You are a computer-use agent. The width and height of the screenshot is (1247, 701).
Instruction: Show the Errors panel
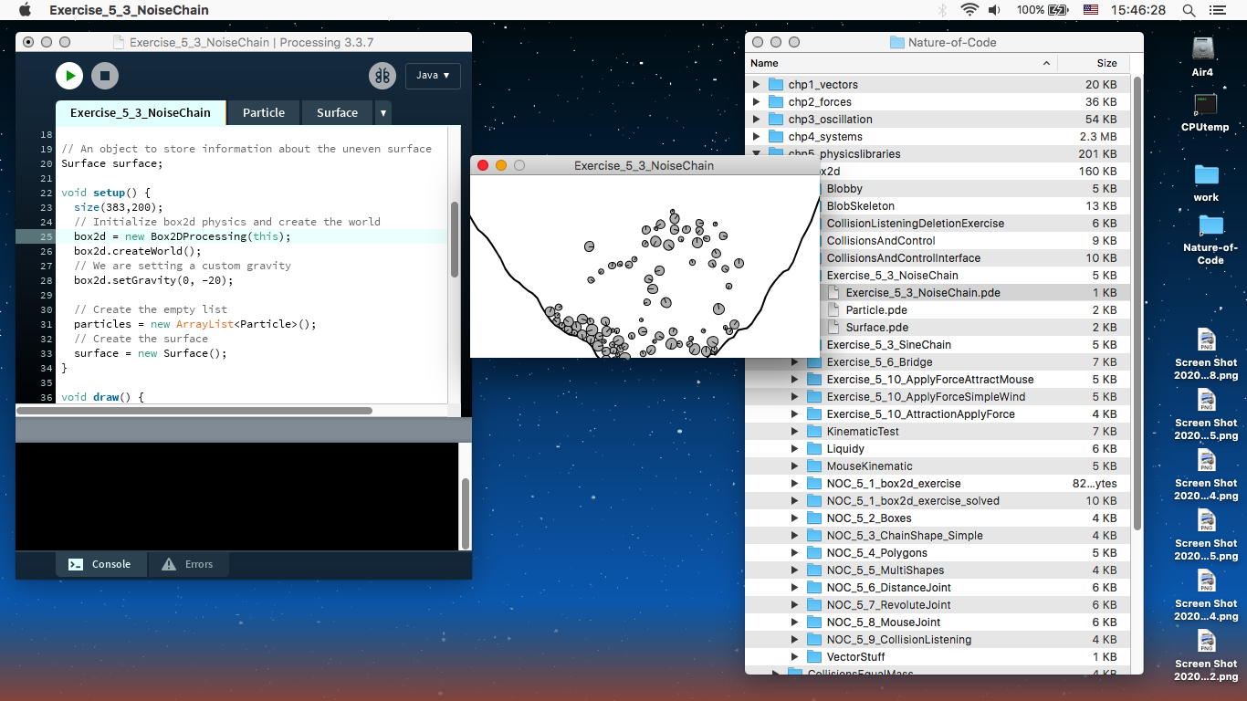point(187,564)
